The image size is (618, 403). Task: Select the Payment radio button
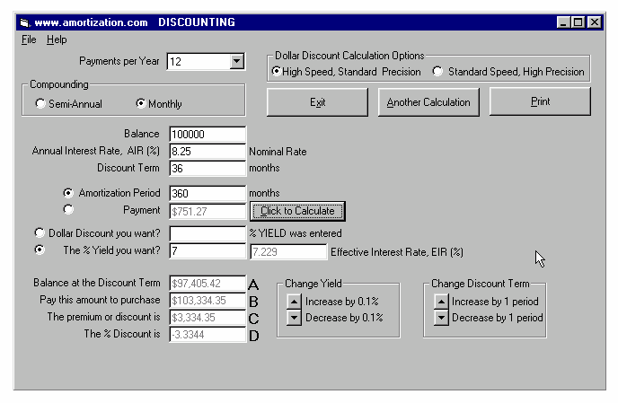click(68, 211)
